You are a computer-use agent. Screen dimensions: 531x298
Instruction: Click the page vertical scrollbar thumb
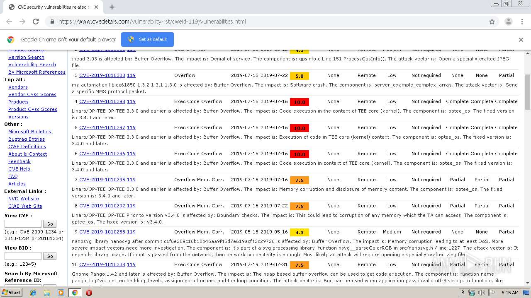(x=528, y=92)
